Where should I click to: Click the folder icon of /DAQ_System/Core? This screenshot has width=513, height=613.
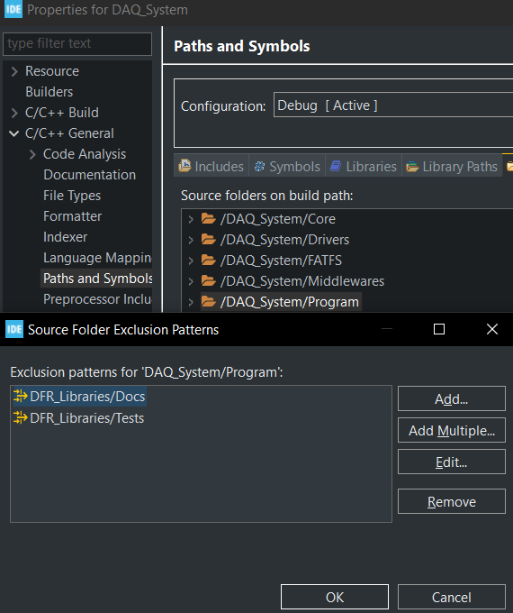coord(209,218)
